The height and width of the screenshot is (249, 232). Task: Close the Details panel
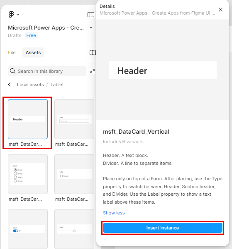point(221,10)
